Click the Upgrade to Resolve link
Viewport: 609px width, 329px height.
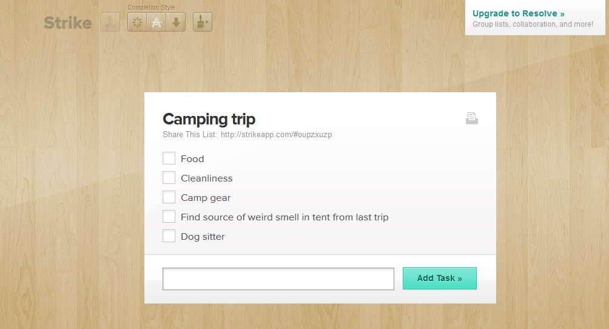coord(519,13)
